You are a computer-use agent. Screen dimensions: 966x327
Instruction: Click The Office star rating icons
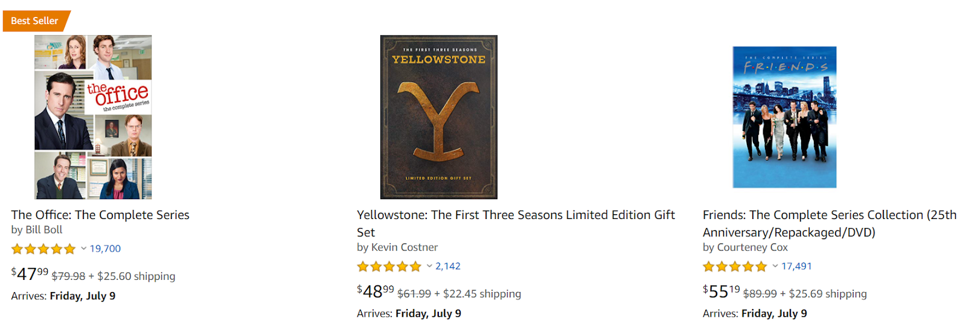tap(43, 249)
